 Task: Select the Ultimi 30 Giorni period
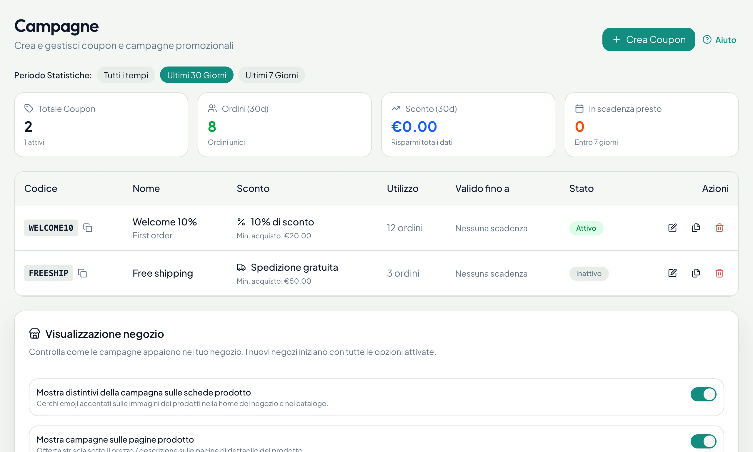[196, 75]
